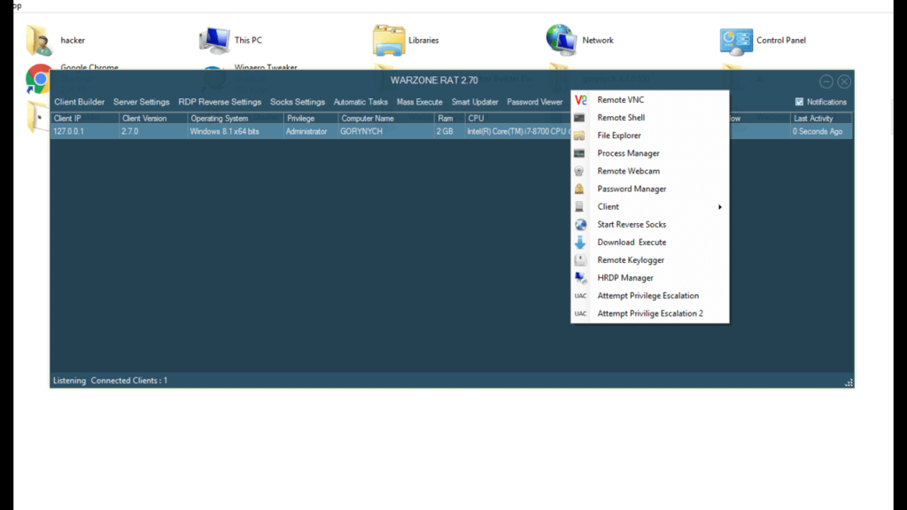Click the Start Reverse Socks globe icon
The width and height of the screenshot is (907, 510).
pyautogui.click(x=580, y=224)
